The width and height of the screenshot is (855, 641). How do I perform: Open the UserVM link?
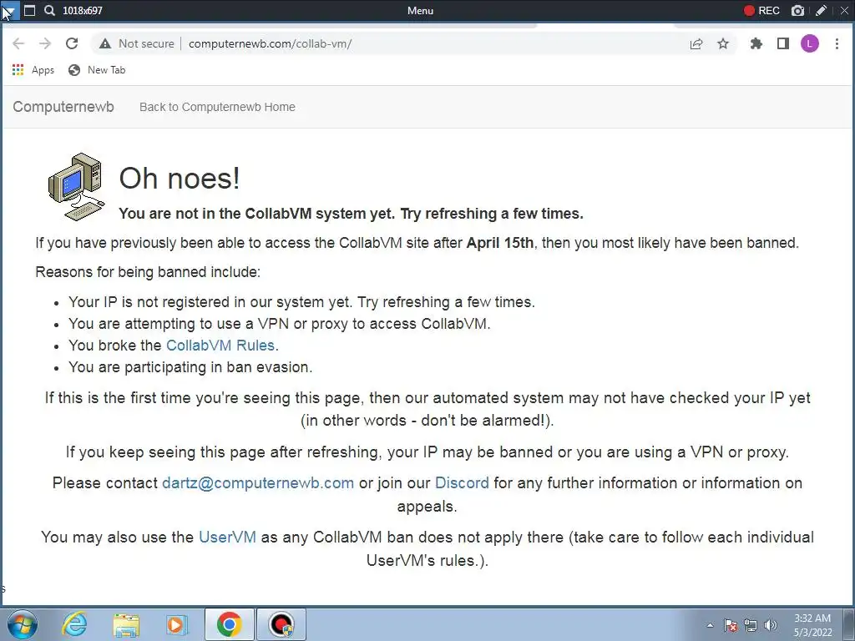pos(227,537)
